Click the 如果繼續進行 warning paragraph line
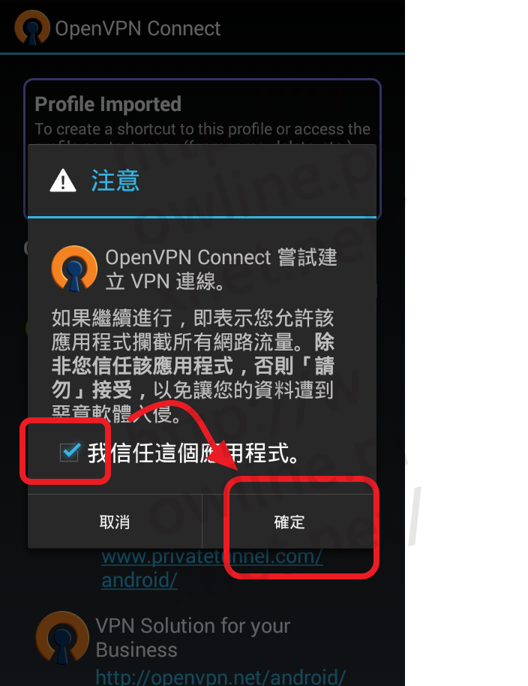The width and height of the screenshot is (528, 686). tap(193, 317)
